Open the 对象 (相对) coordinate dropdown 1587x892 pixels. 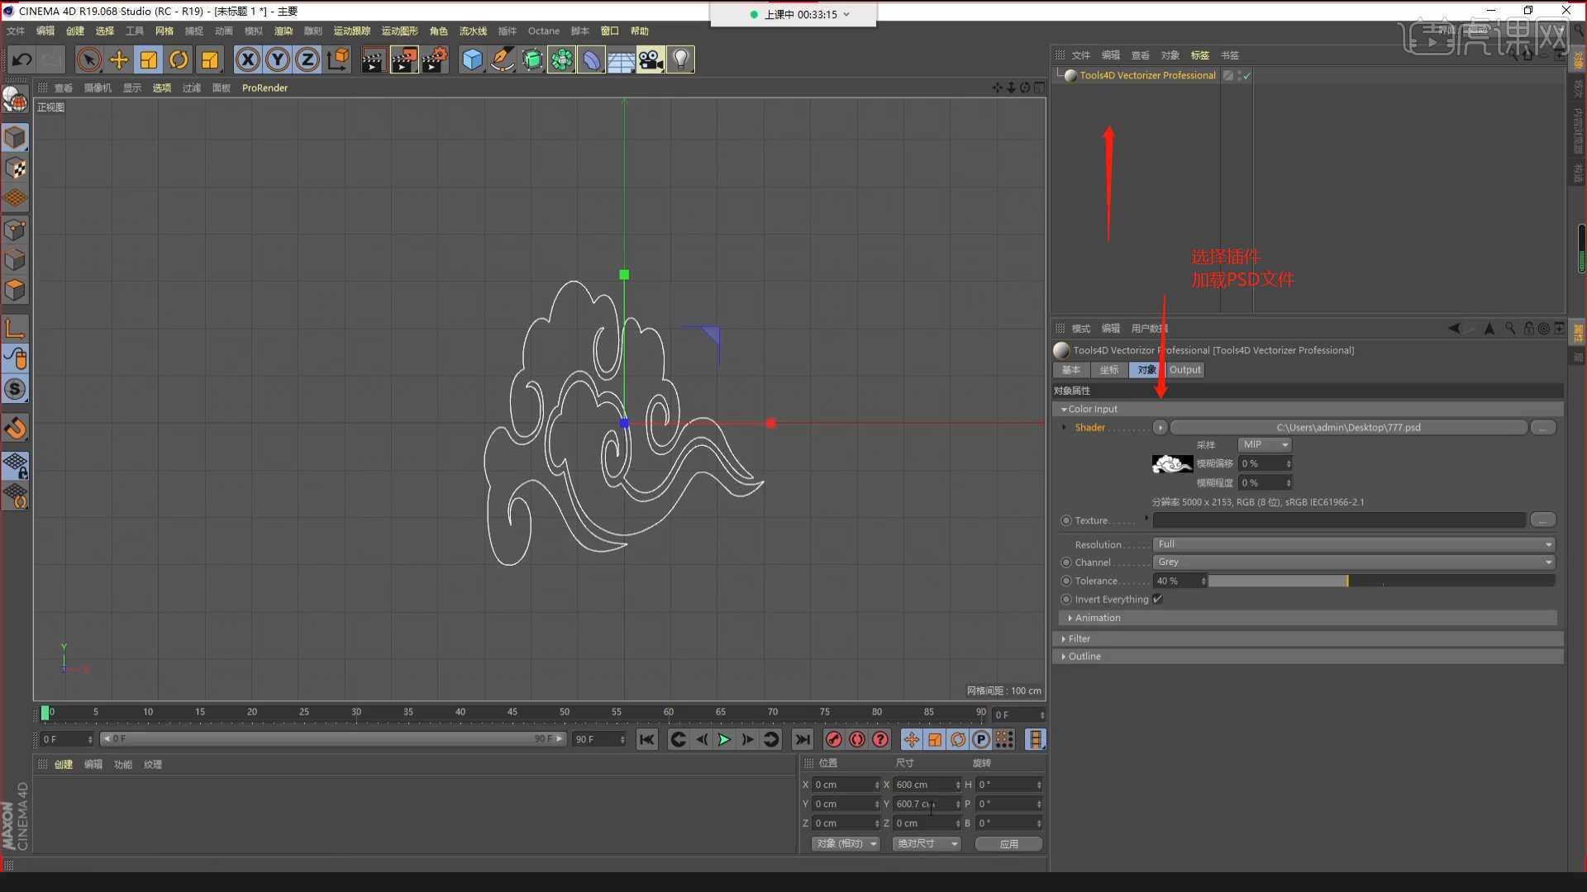(x=846, y=843)
